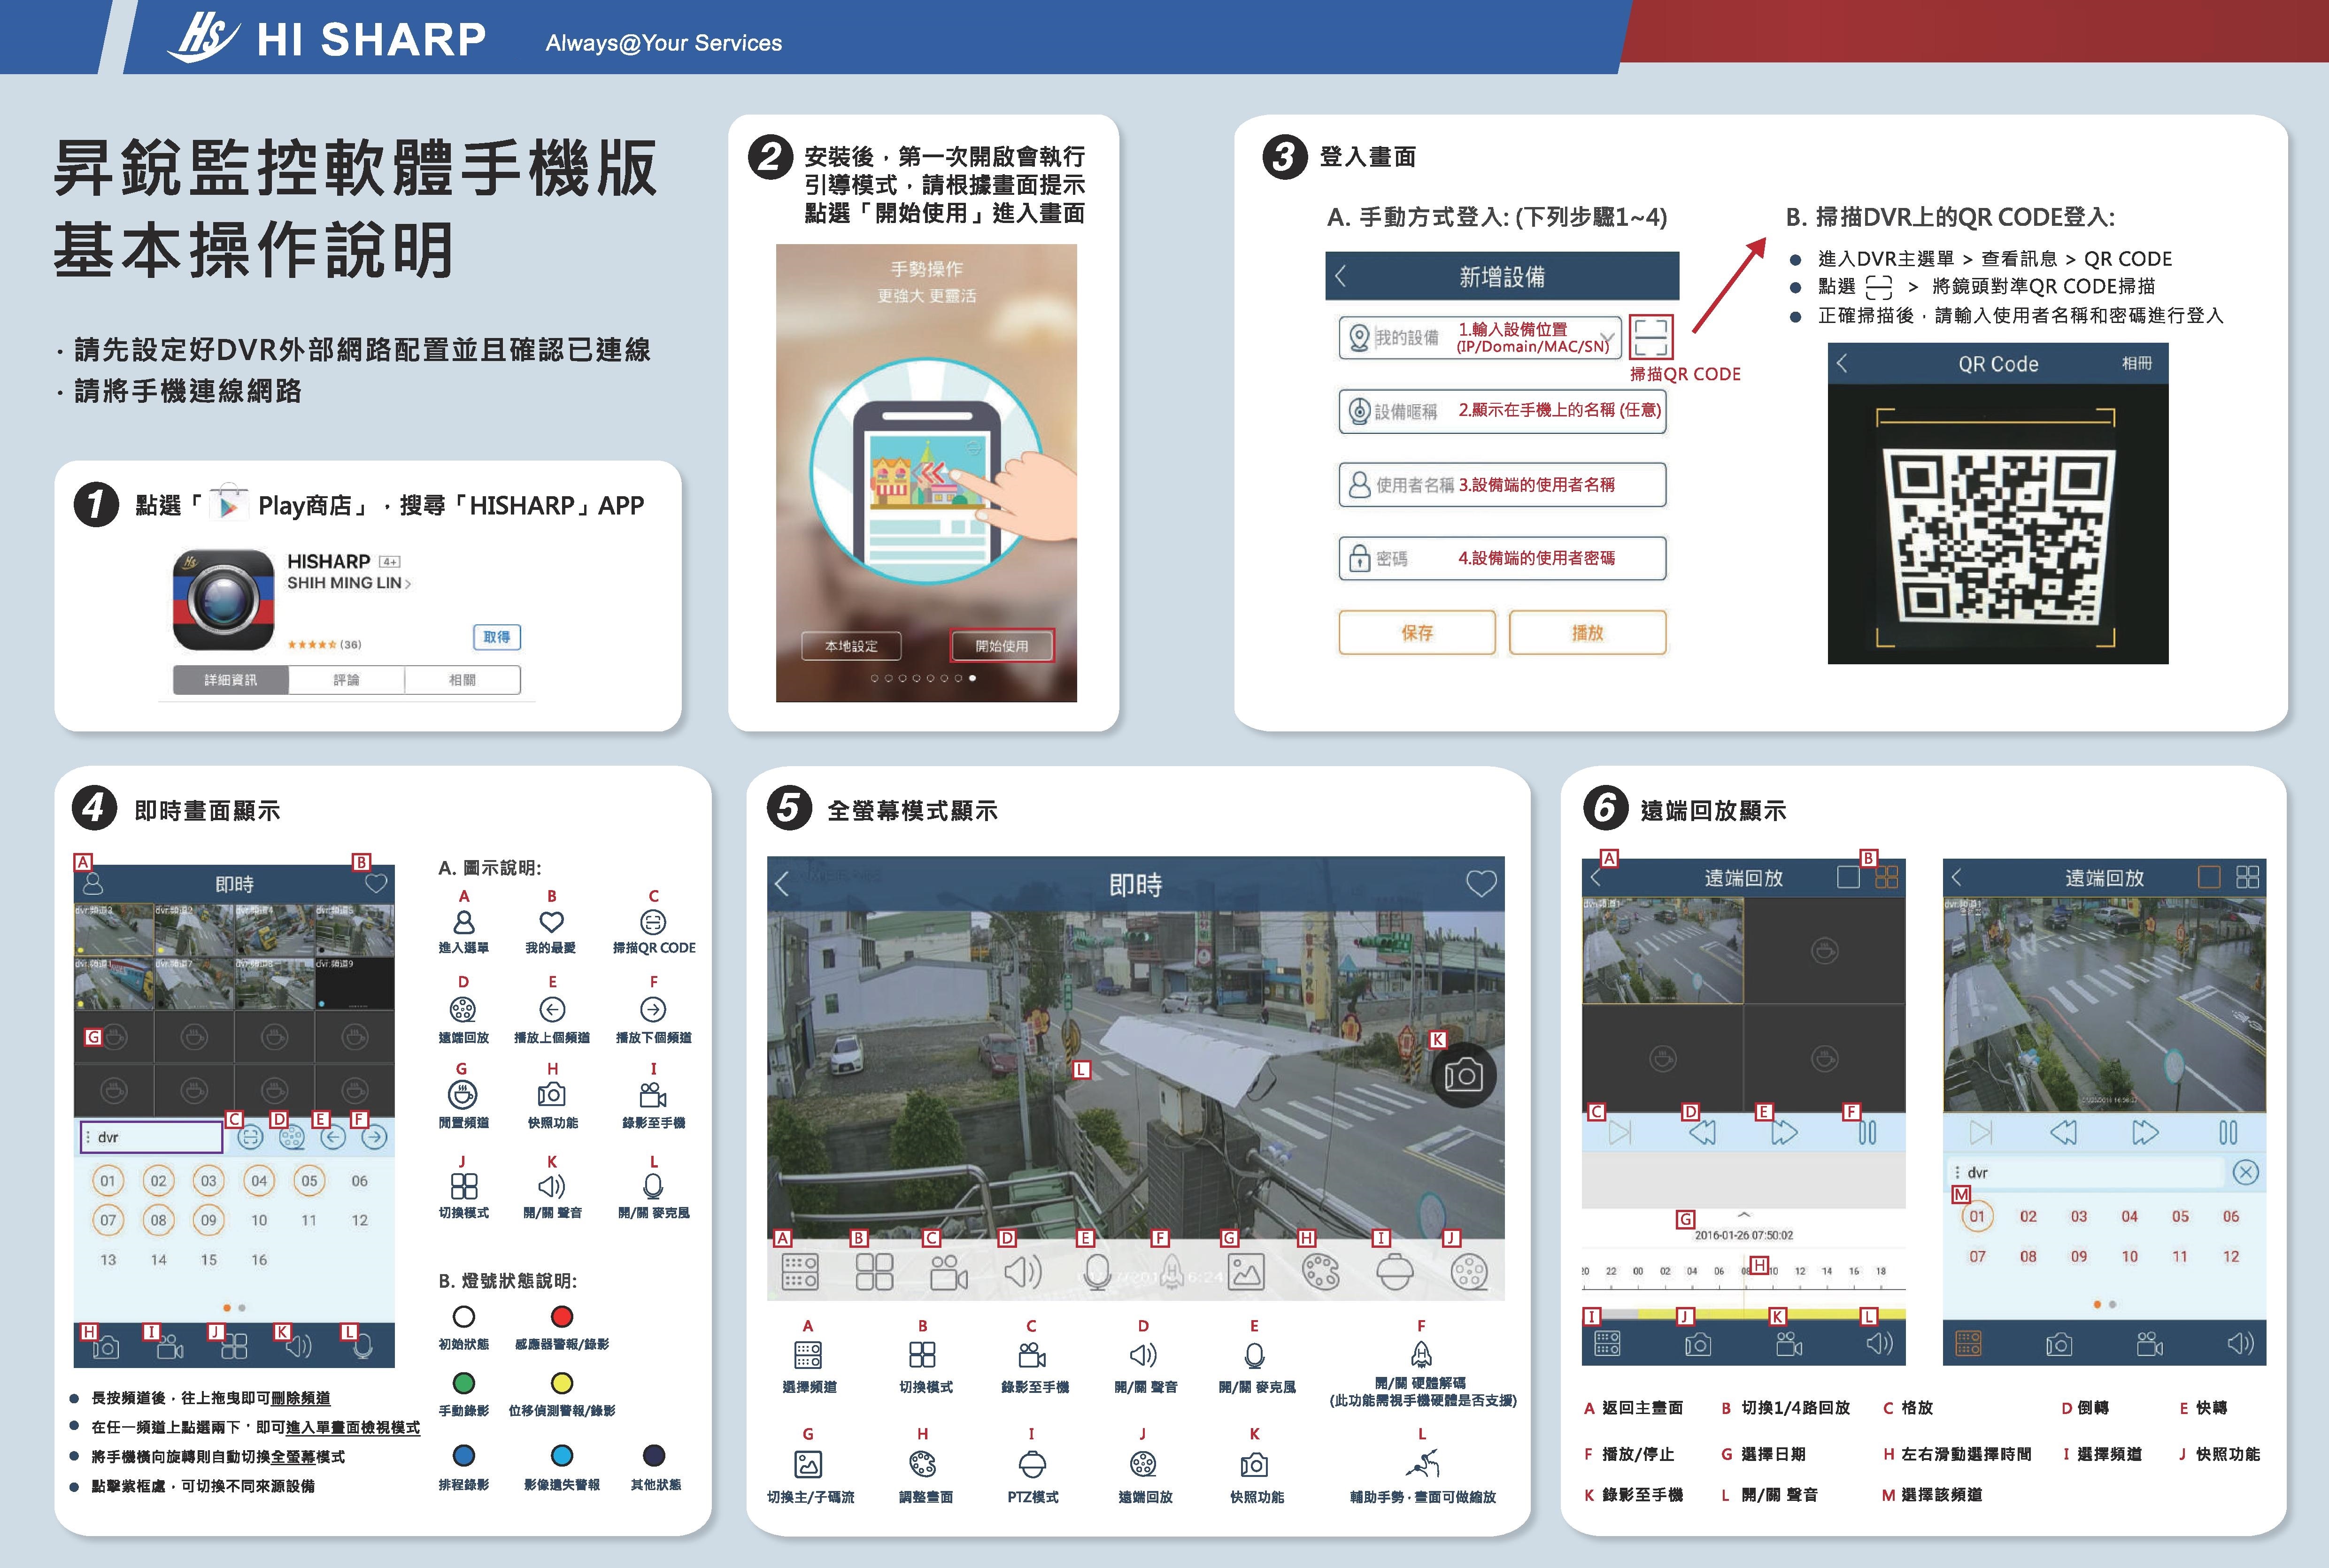The height and width of the screenshot is (1568, 2329).
Task: Select the 使用者名稱 username field
Action: point(1502,485)
